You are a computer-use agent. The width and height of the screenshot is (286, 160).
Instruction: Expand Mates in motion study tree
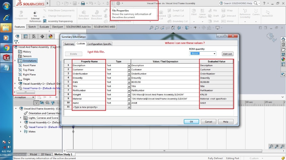pyautogui.click(x=21, y=132)
